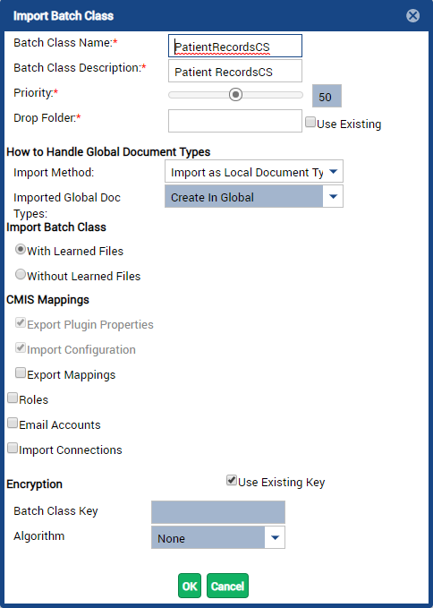Close the Import Batch Class dialog
The height and width of the screenshot is (608, 433).
point(412,16)
